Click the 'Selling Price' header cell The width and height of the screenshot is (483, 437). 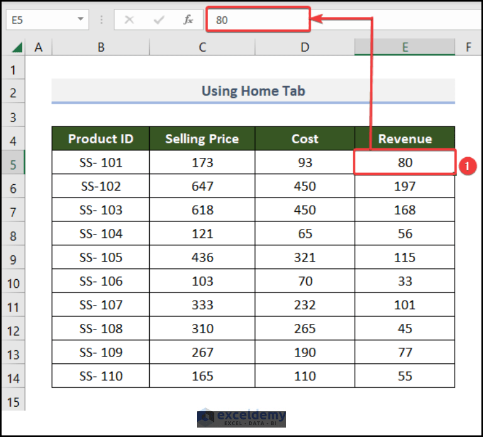202,138
